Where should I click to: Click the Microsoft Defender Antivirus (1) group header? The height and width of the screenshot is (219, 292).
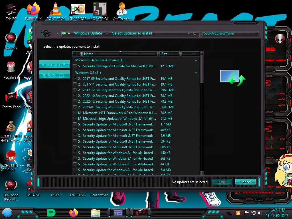[99, 60]
